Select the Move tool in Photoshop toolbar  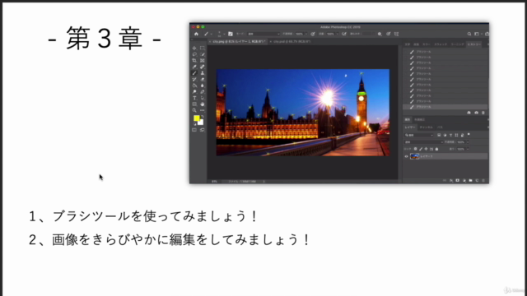(194, 48)
